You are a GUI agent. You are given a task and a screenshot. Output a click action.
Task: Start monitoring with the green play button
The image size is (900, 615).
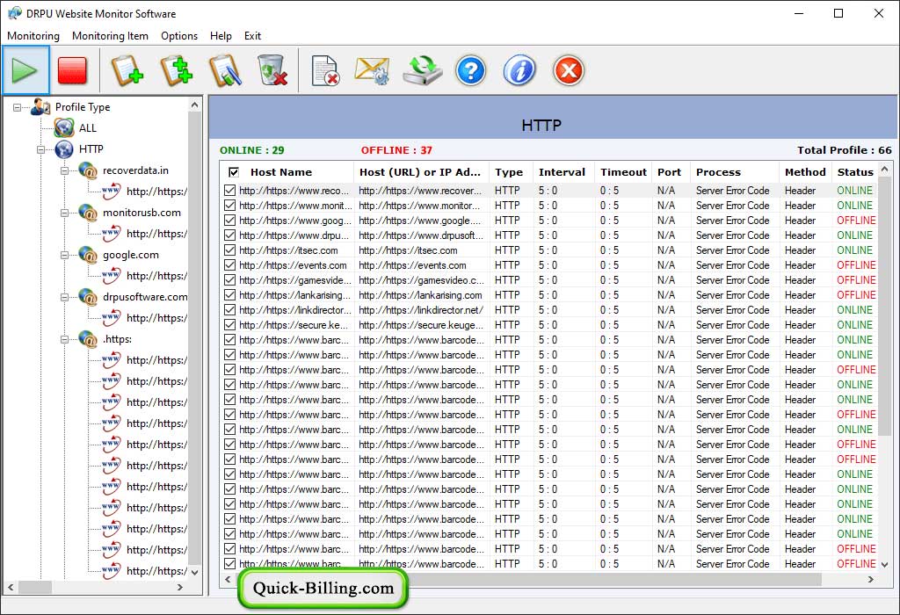[25, 71]
